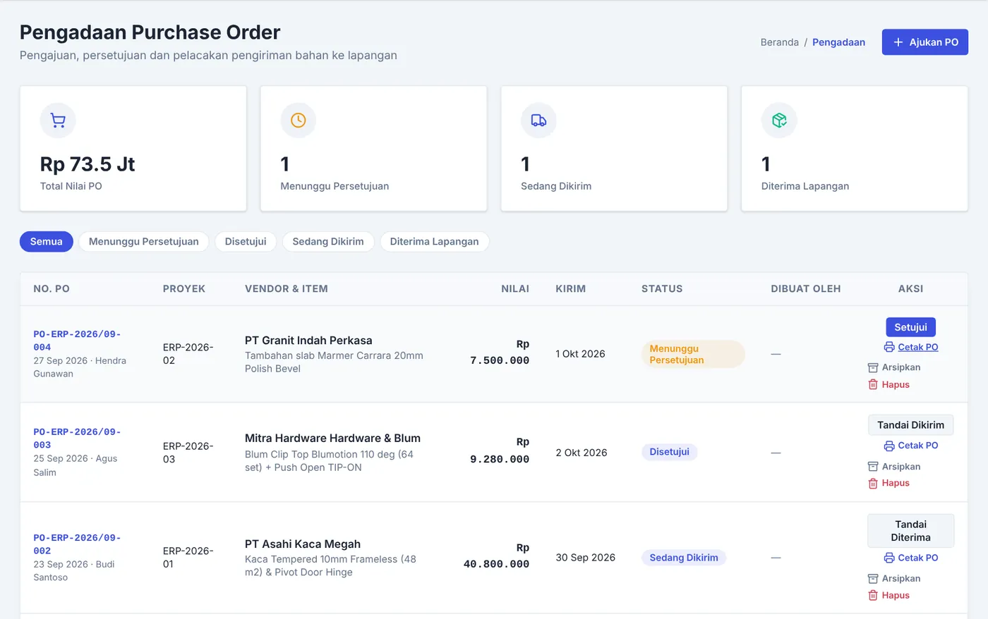Click the amount 9.280.000

[500, 459]
